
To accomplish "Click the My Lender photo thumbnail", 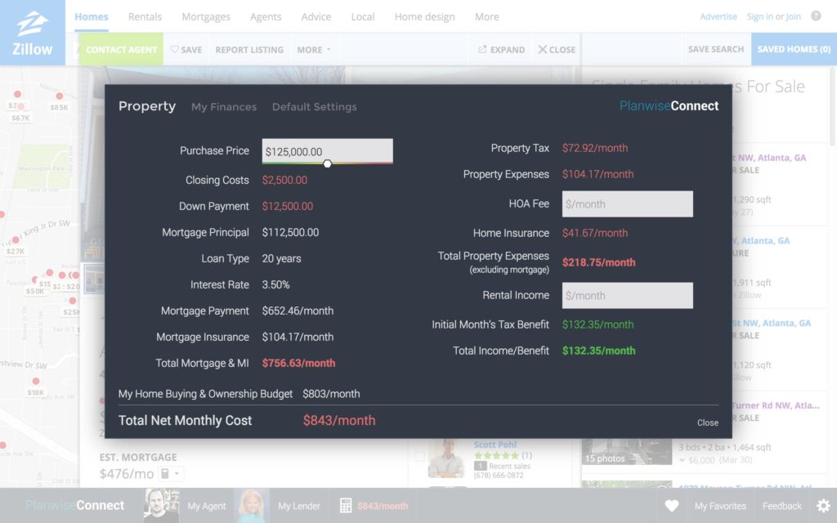I will 252,505.
